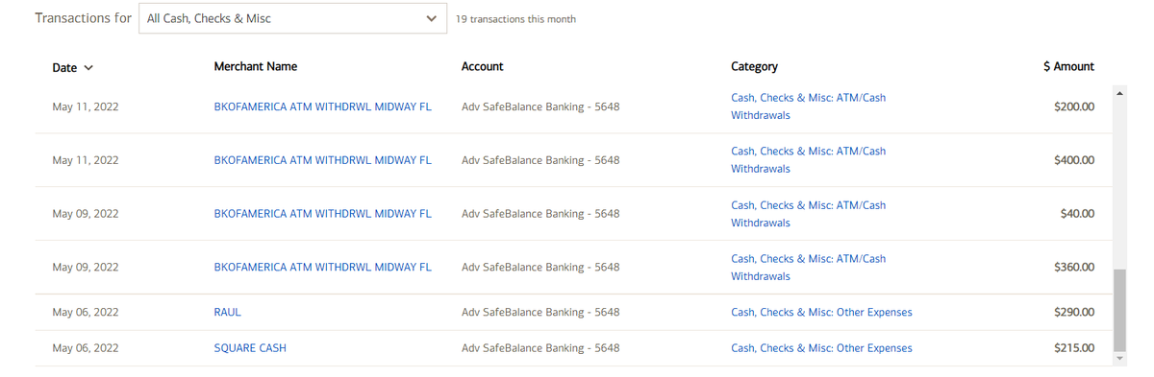Click the Account column header
1154x377 pixels.
tap(482, 66)
